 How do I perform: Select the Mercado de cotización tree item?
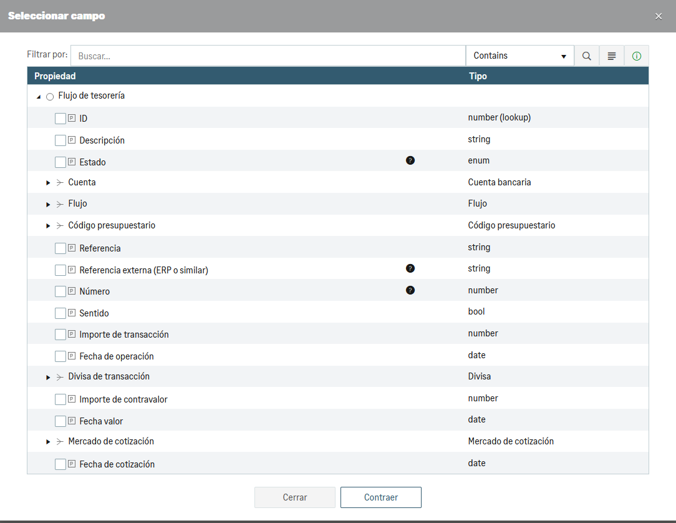111,441
